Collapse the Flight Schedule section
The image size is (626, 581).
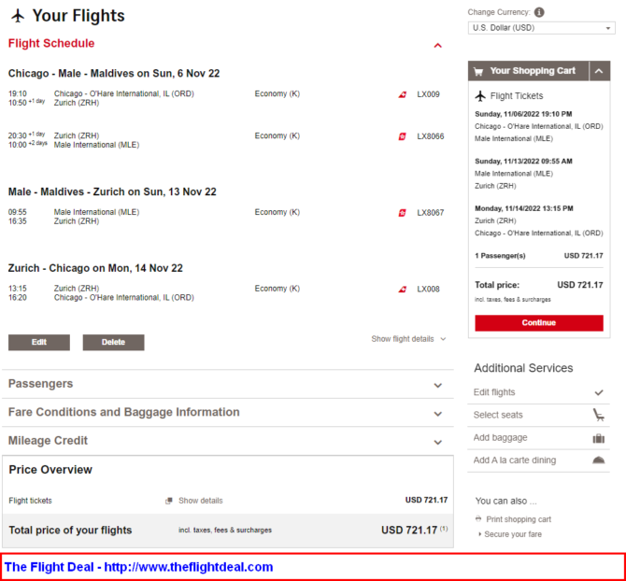(x=438, y=46)
